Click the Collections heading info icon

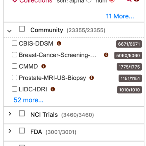coord(136,1)
